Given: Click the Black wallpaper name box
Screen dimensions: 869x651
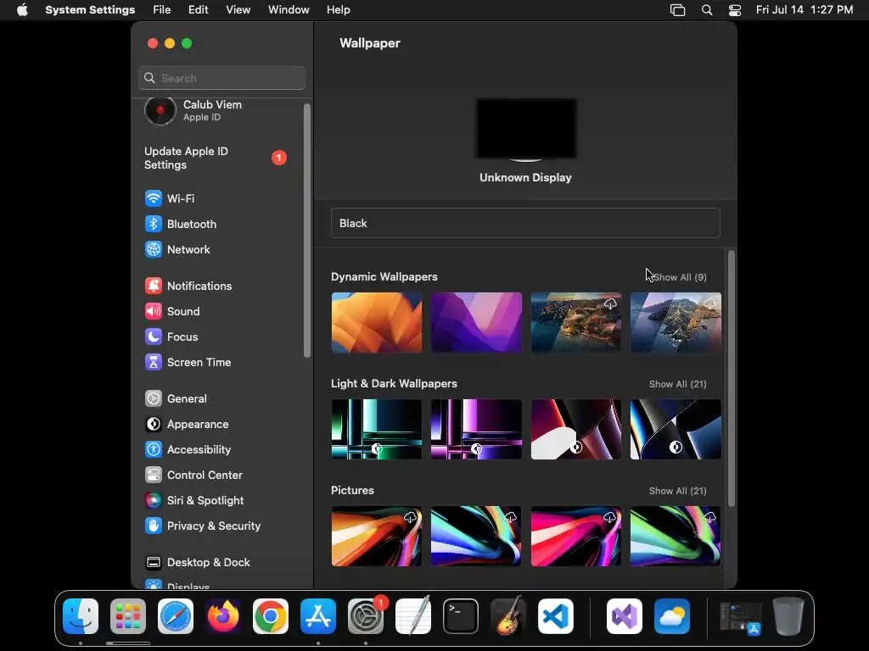Looking at the screenshot, I should 525,223.
